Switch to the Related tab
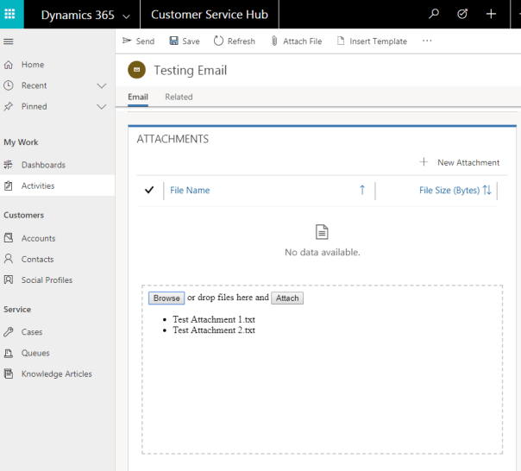 (179, 97)
